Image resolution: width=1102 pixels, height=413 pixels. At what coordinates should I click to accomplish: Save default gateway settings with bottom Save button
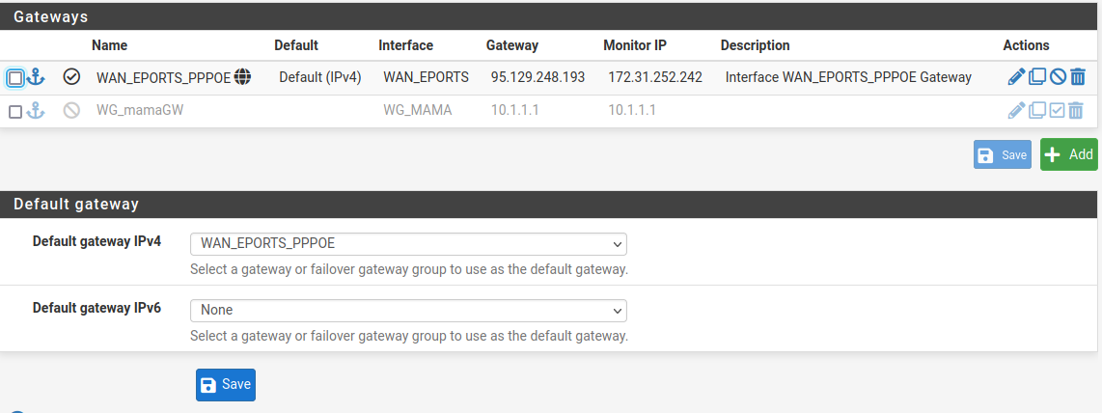[226, 384]
